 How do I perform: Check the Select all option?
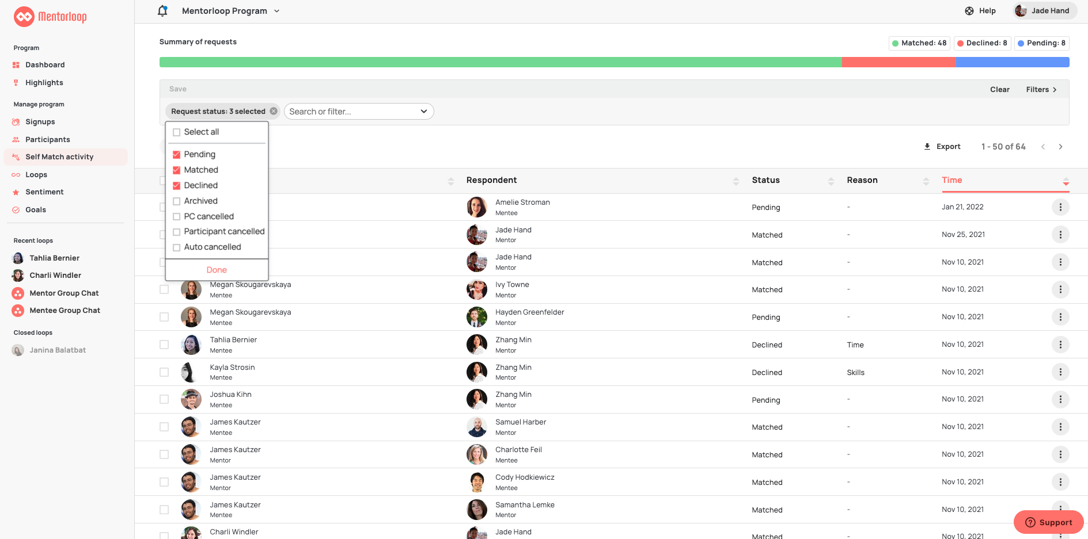coord(177,132)
